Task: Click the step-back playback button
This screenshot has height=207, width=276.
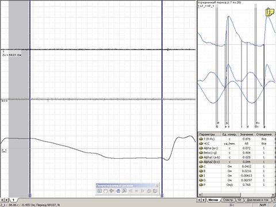Action: (x=131, y=191)
